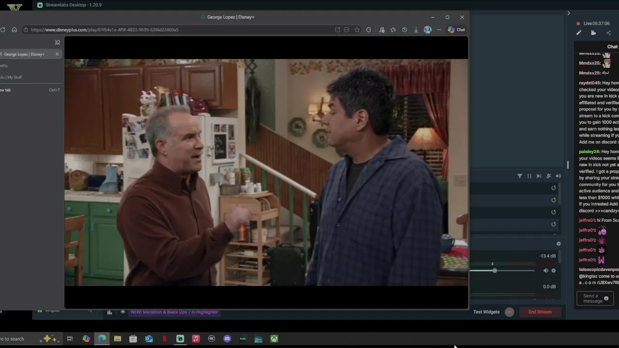Open the Edge profile avatar
Screen dimensions: 619x348
[427, 29]
